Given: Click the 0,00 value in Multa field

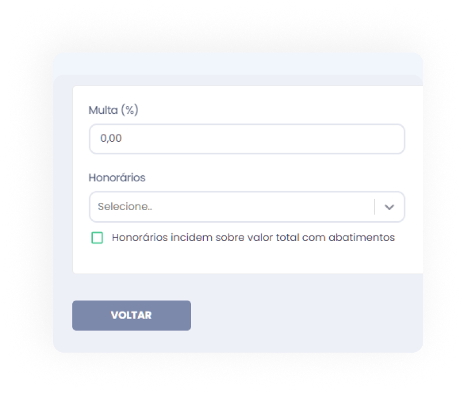Looking at the screenshot, I should pos(111,139).
